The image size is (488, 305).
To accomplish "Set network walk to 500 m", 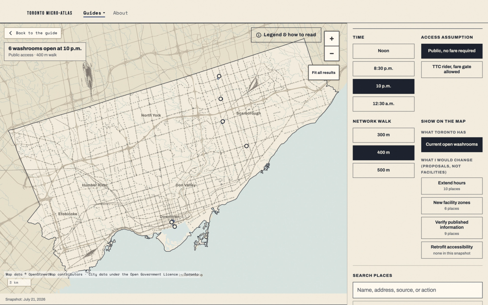I will point(383,170).
